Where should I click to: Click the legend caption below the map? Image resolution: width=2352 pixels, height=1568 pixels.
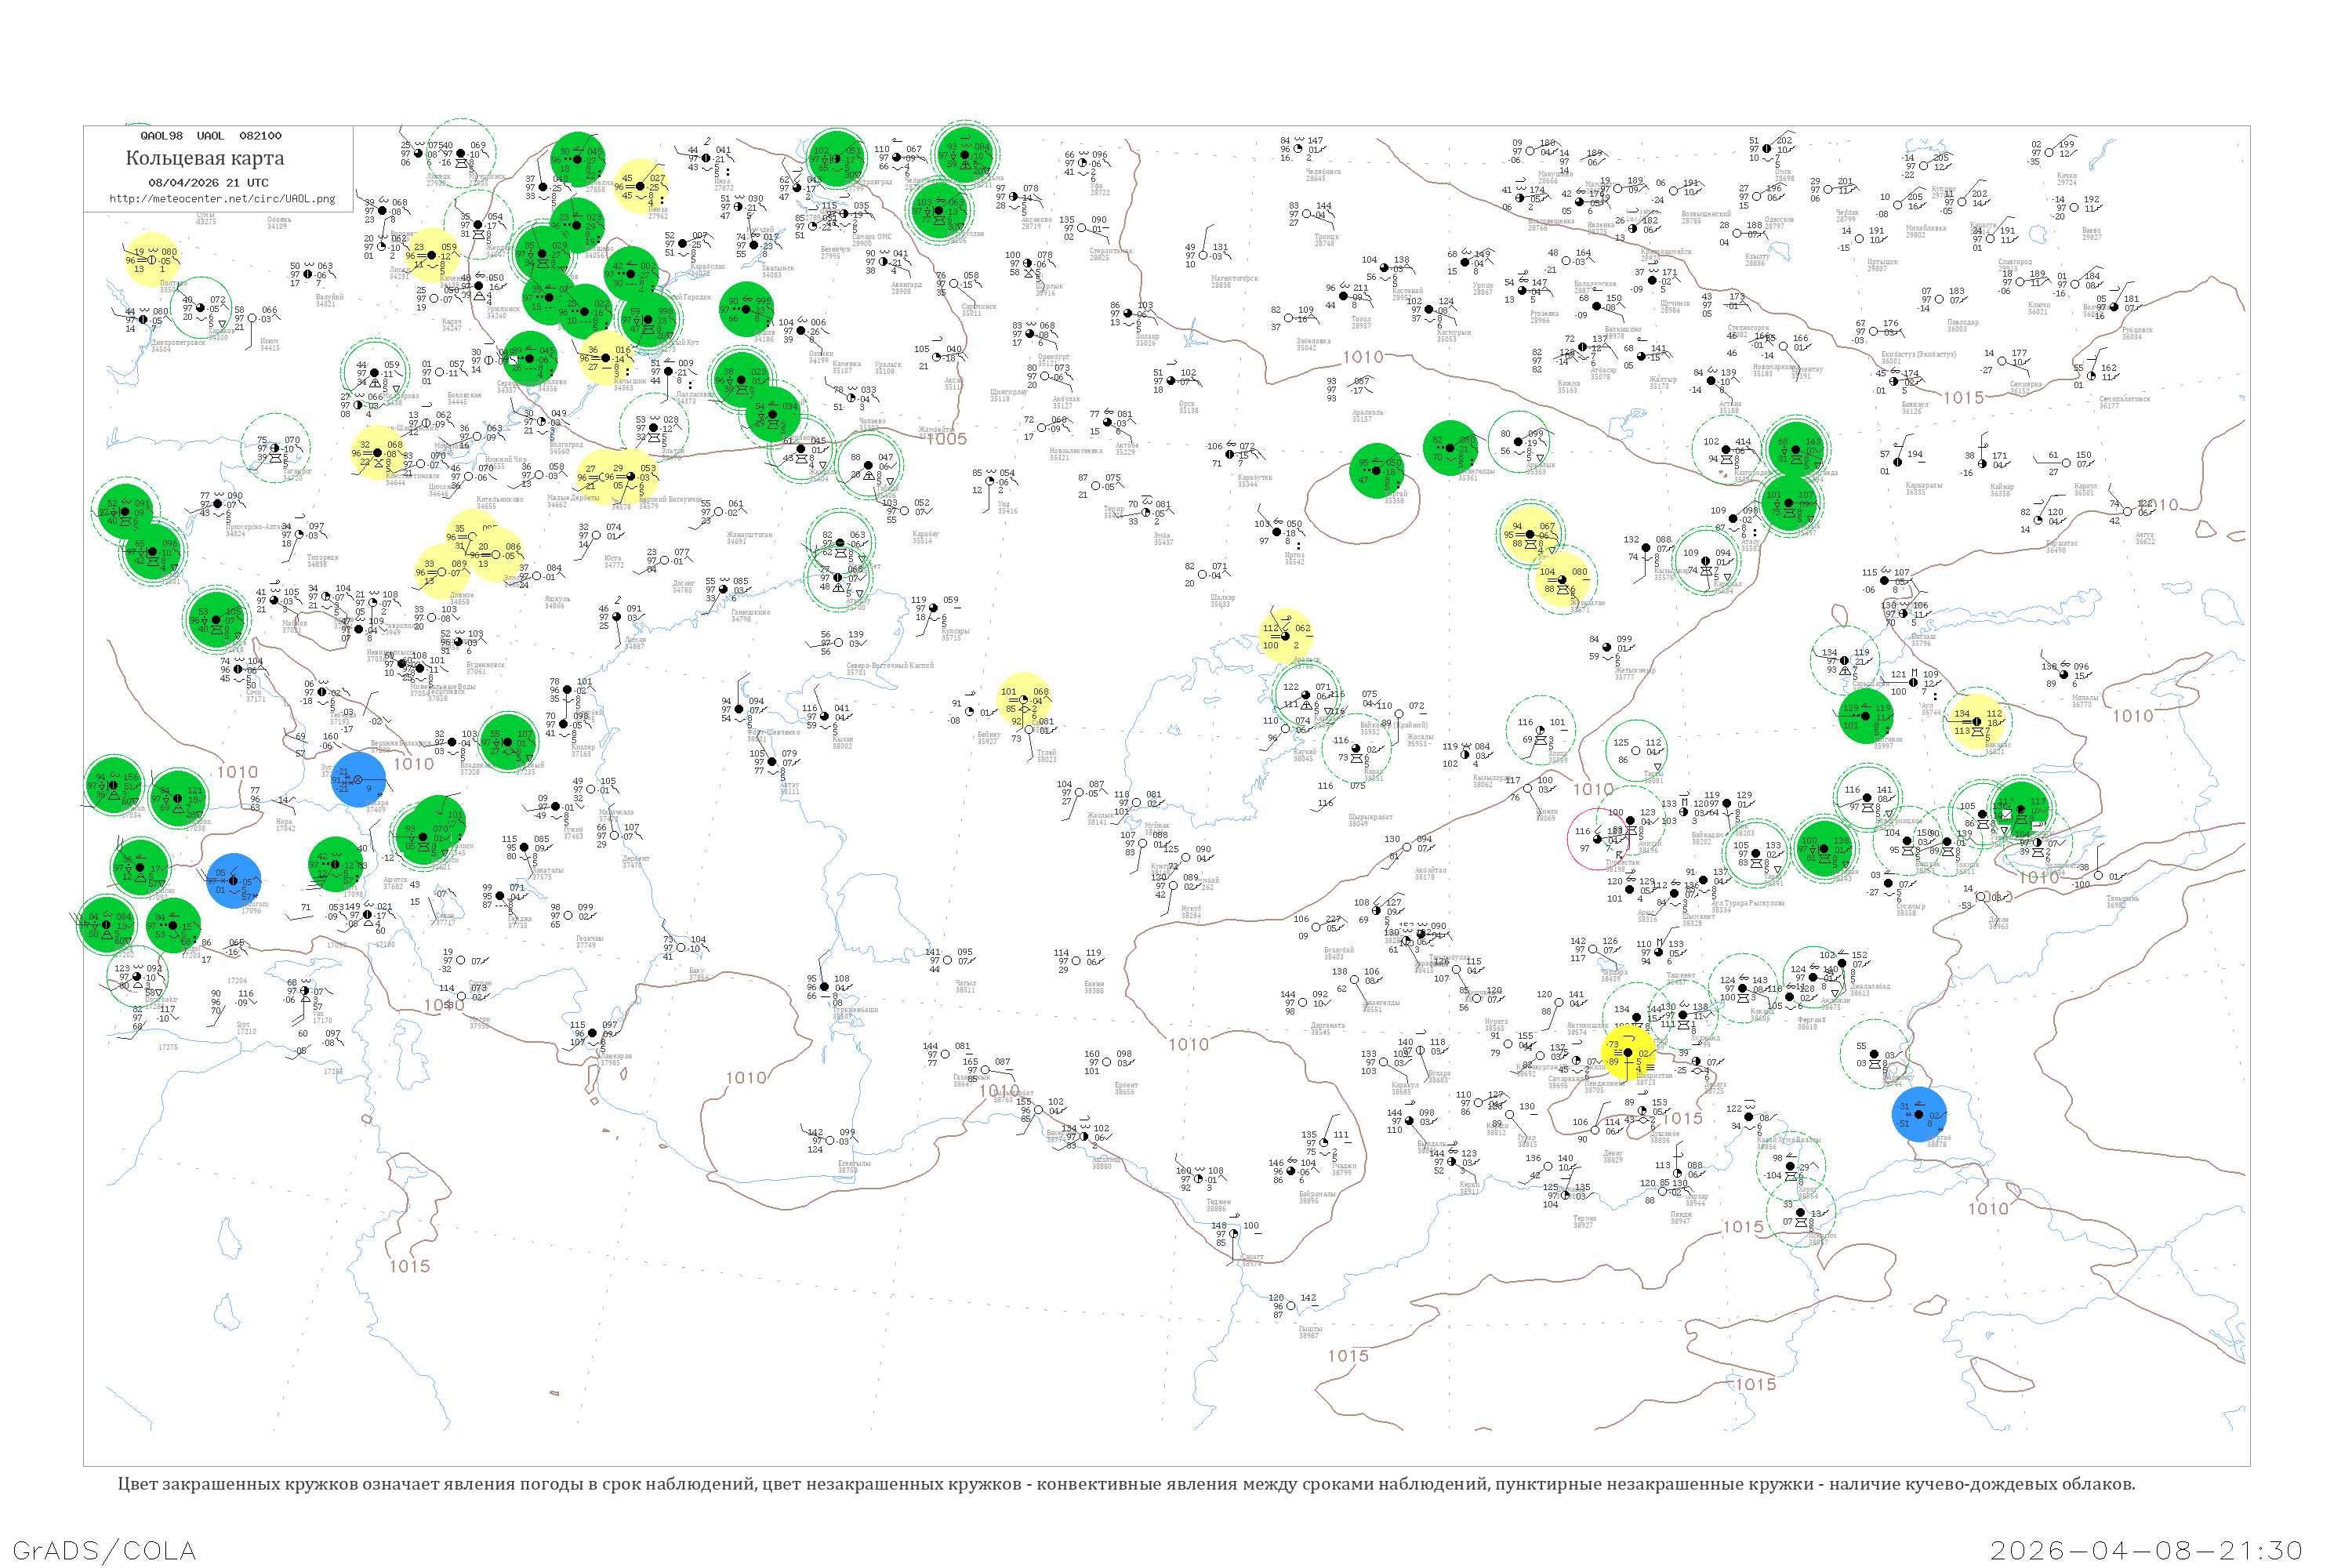tap(1126, 1484)
